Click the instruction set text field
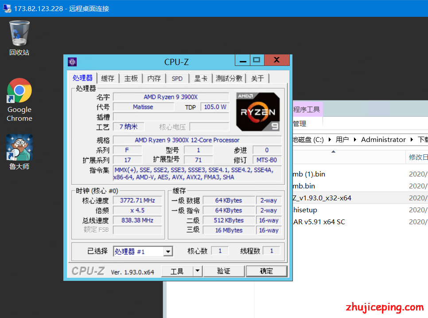 (x=197, y=173)
